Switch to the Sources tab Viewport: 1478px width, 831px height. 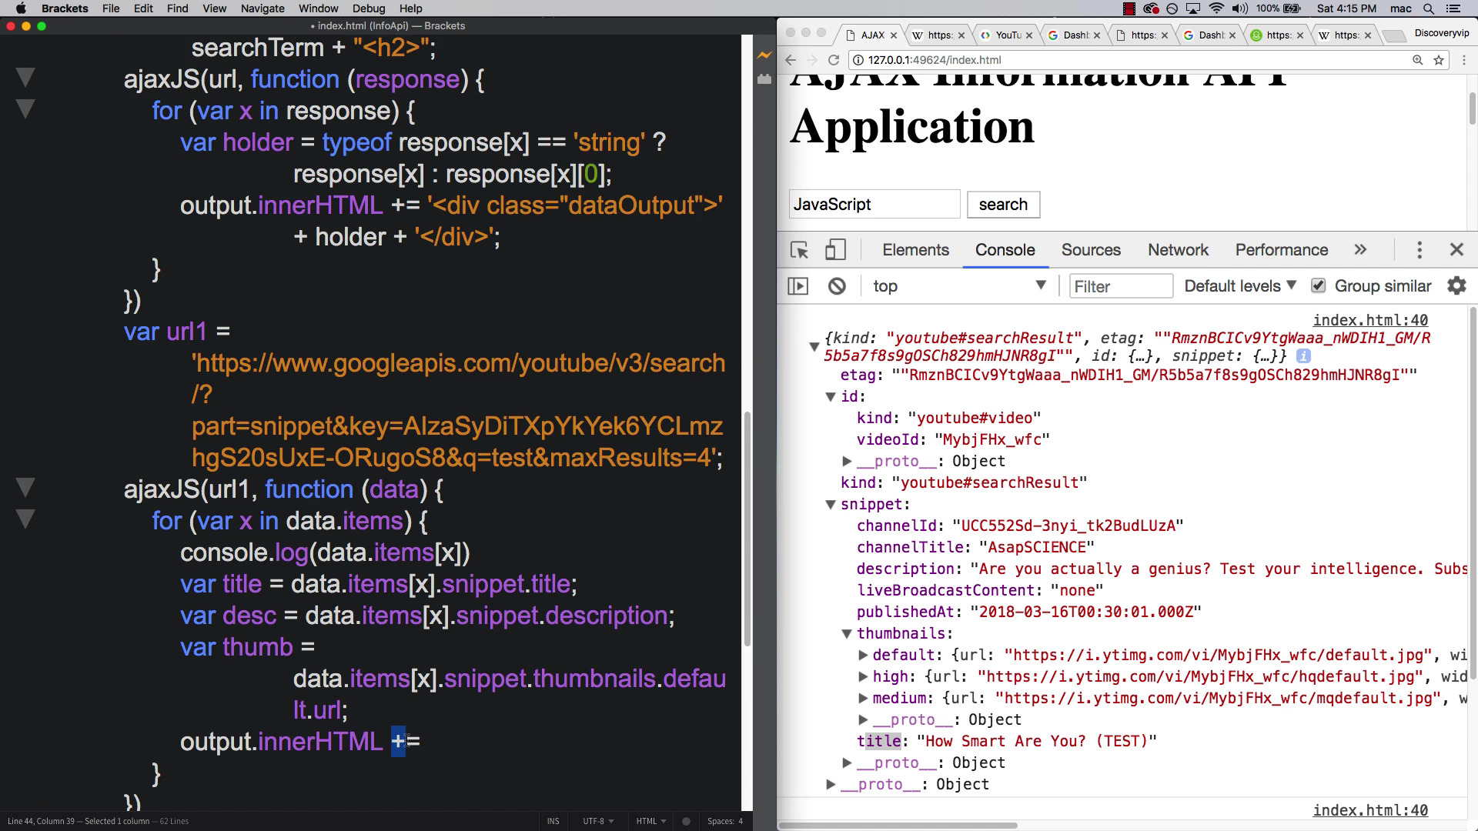coord(1091,250)
